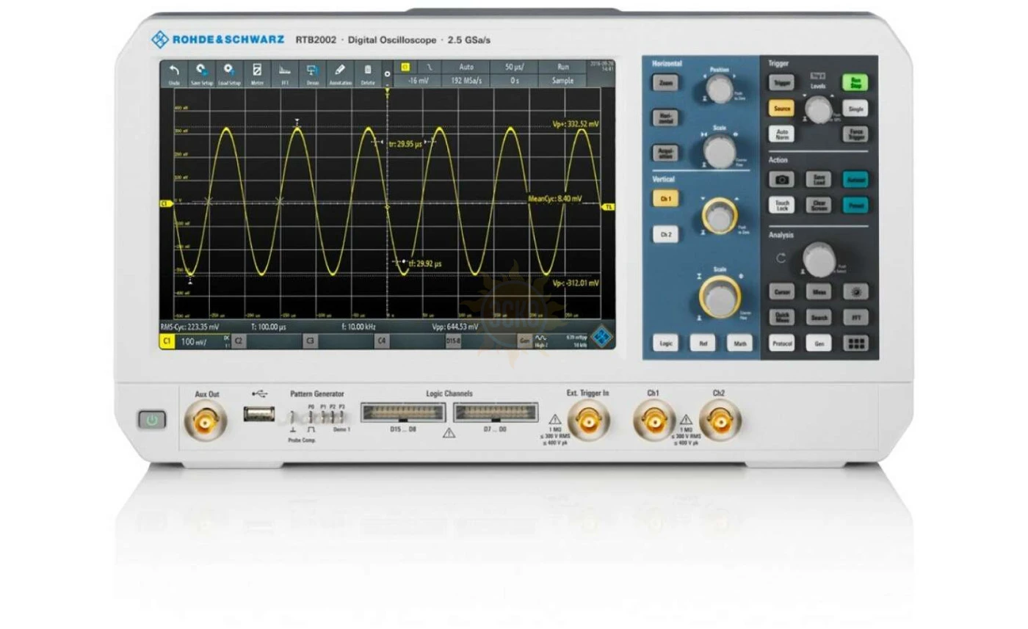Toggle the Ch 1 channel button
1028x629 pixels.
666,199
